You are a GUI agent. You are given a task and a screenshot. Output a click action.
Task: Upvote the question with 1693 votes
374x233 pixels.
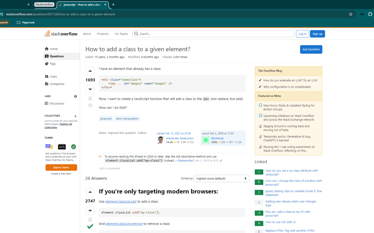[x=90, y=71]
